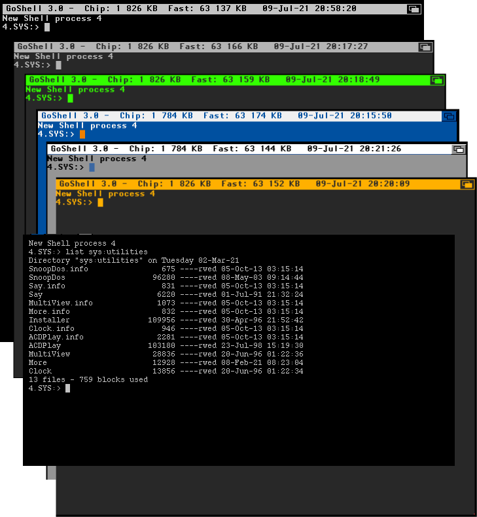Image resolution: width=477 pixels, height=517 pixels.
Task: Click 'list sys:utilities' command text
Action: pos(107,252)
